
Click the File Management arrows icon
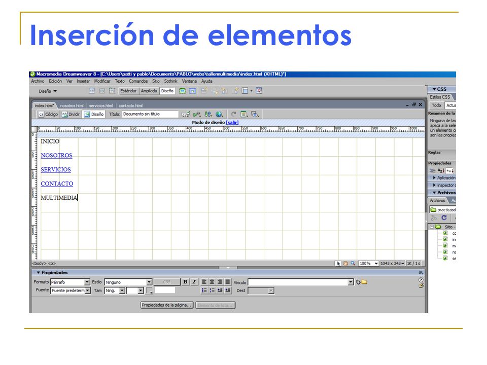(x=208, y=114)
